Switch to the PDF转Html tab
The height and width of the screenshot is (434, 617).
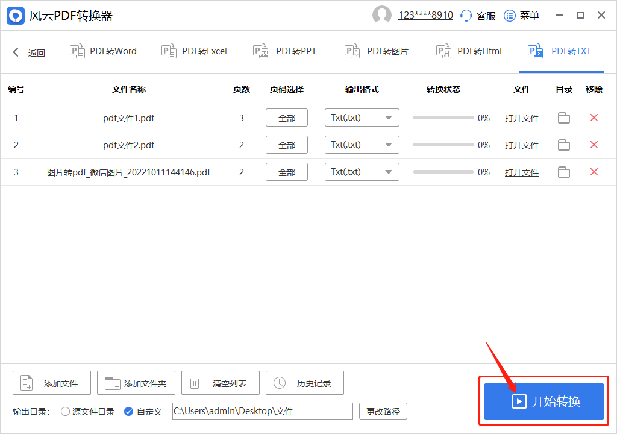tap(469, 51)
